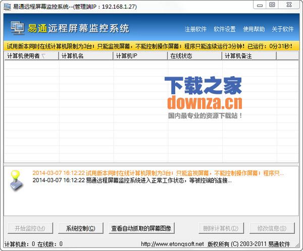Click the 修改信息(S) button

[x=272, y=228]
